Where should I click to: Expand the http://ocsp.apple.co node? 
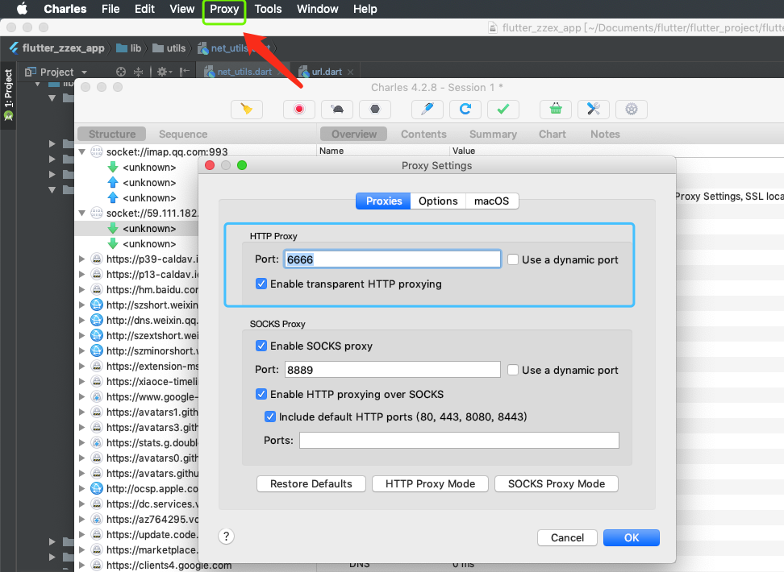click(82, 488)
